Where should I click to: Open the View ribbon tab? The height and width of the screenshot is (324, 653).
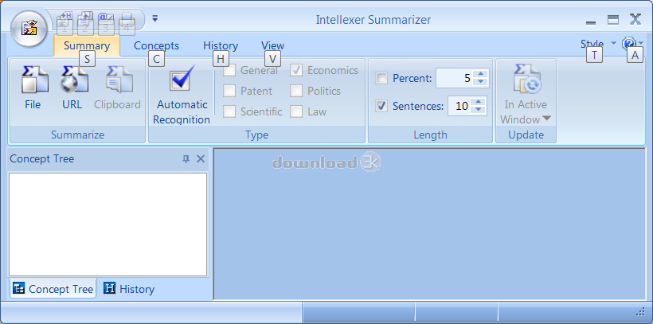tap(273, 46)
